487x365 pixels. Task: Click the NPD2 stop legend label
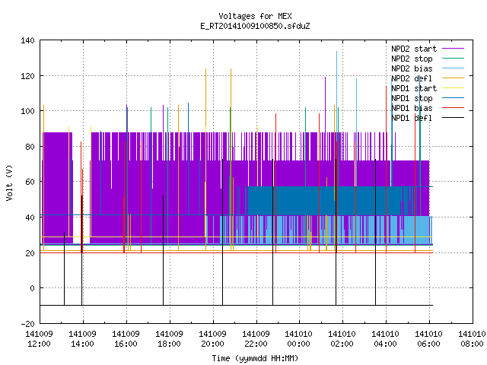click(412, 59)
